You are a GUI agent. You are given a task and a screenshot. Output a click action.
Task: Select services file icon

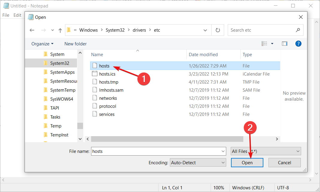95,114
